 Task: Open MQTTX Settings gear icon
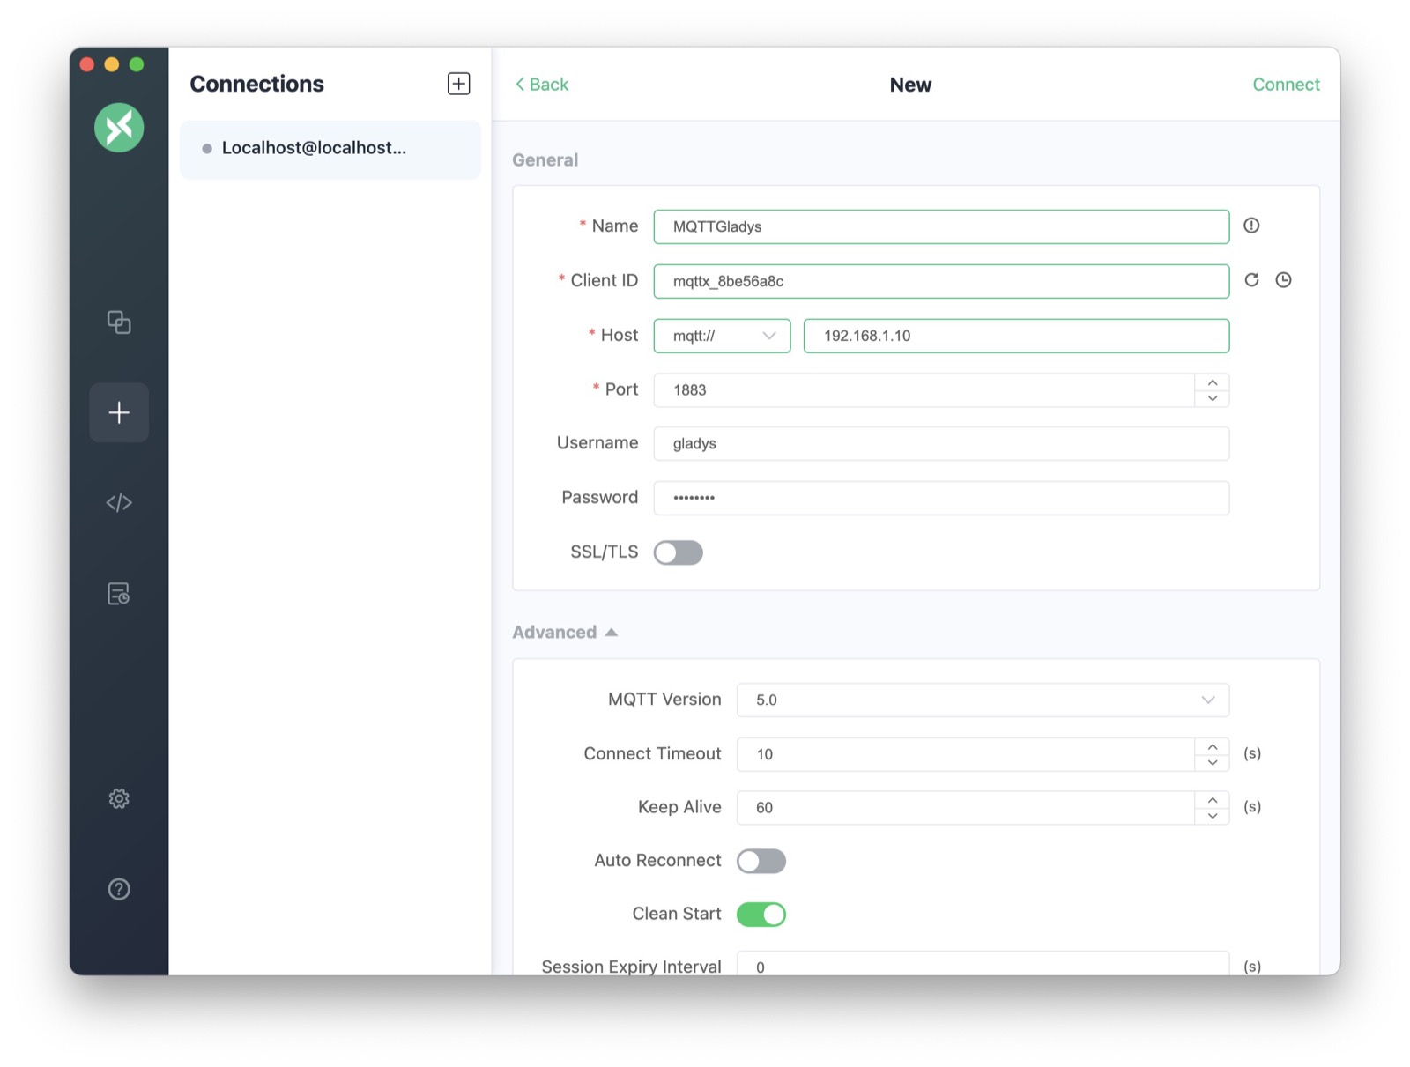pos(119,798)
